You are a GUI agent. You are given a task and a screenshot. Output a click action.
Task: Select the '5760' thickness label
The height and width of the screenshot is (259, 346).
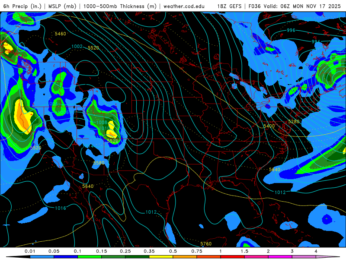(206, 244)
